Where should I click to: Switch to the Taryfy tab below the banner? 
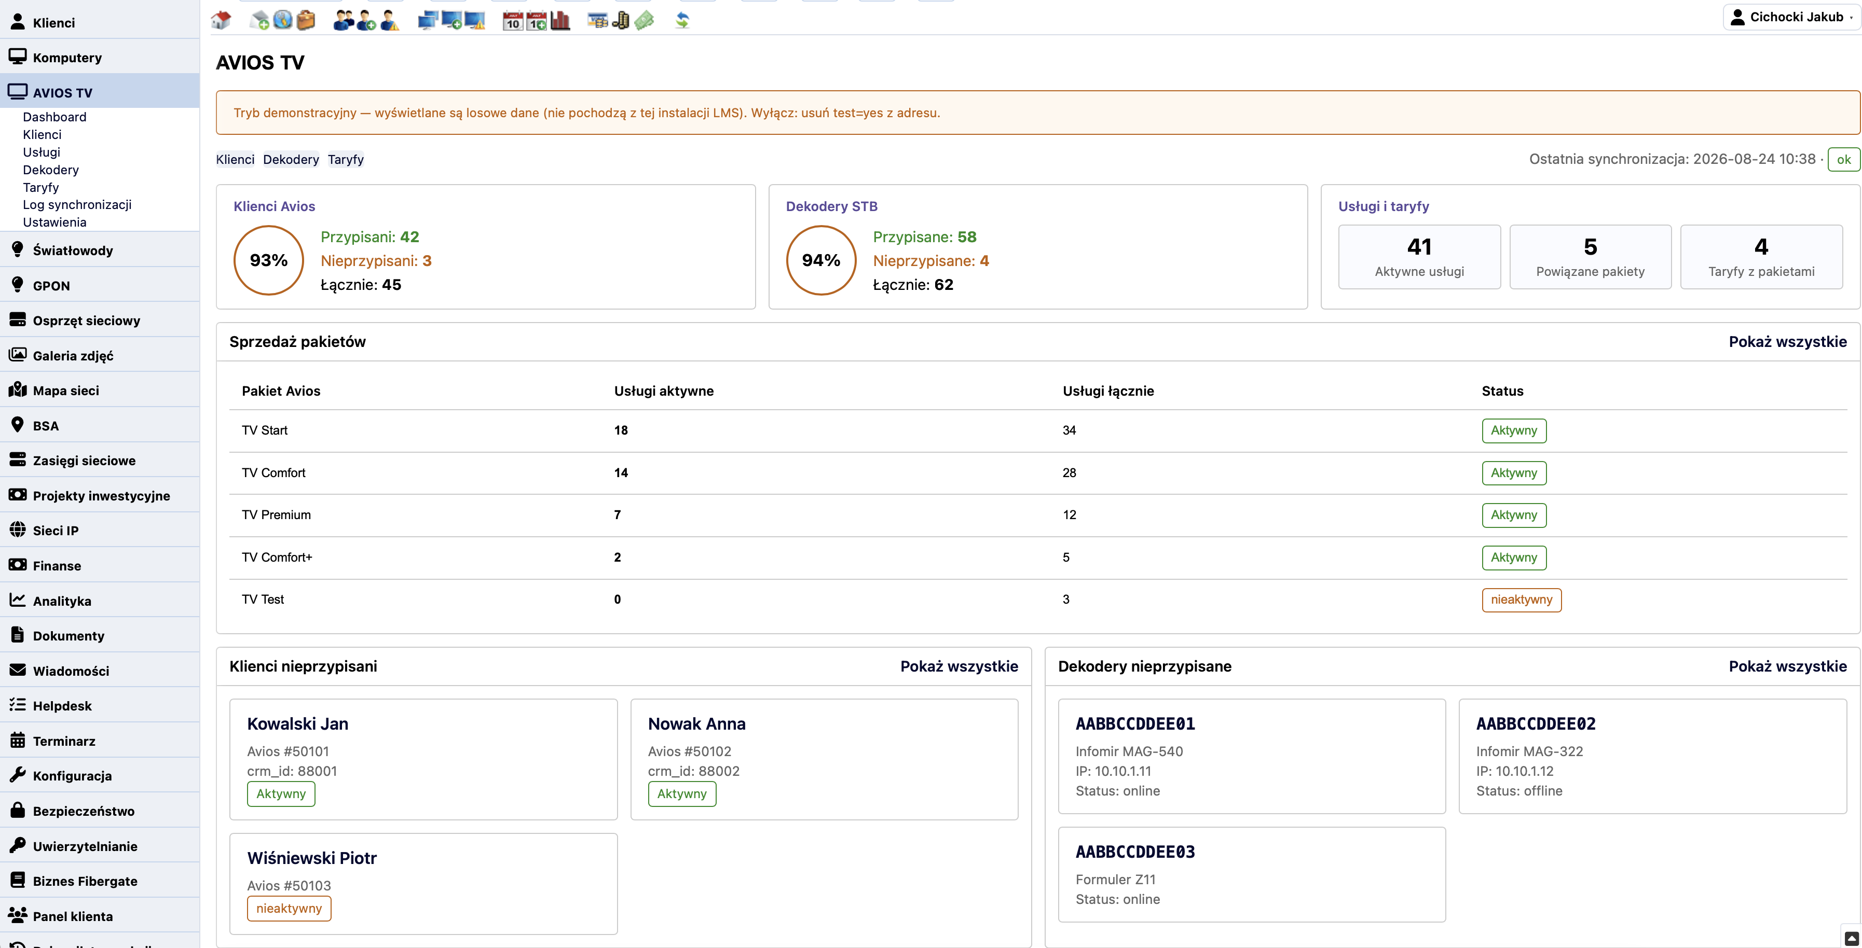(x=346, y=159)
